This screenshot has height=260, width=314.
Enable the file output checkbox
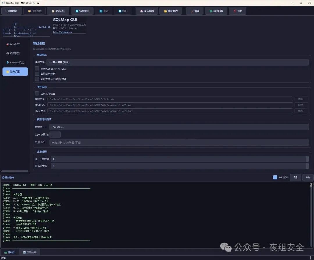[37, 94]
